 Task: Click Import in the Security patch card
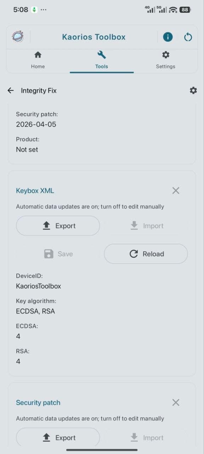pyautogui.click(x=146, y=437)
